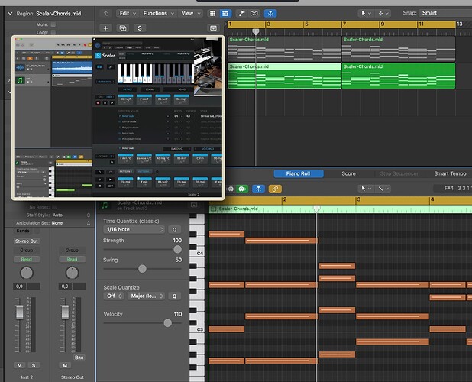This screenshot has width=472, height=382.
Task: Duplicate the track with the duplicate icon
Action: pyautogui.click(x=123, y=28)
